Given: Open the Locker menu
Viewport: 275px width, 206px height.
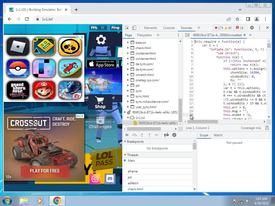Looking at the screenshot, I should point(100,82).
